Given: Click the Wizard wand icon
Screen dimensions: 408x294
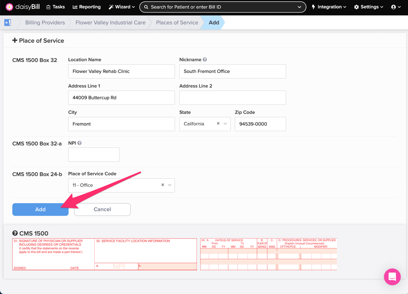Looking at the screenshot, I should [x=111, y=7].
